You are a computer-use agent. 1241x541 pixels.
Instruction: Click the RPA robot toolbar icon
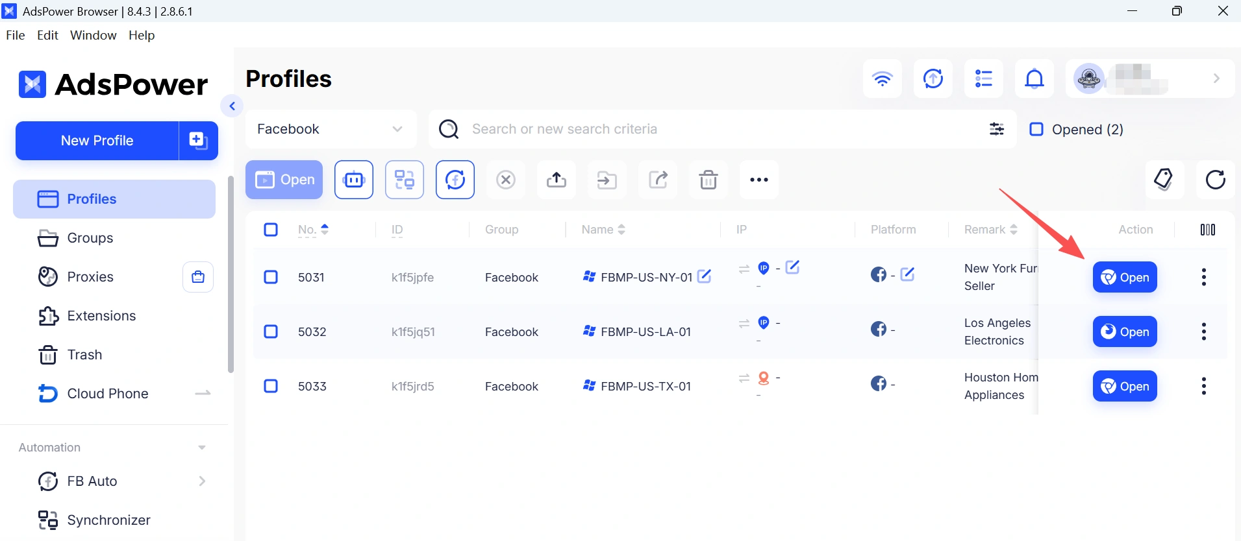coord(354,180)
